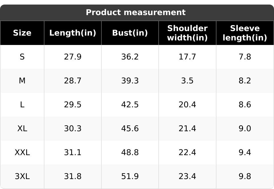Select the Size column header
The width and height of the screenshot is (274, 189).
tap(22, 33)
